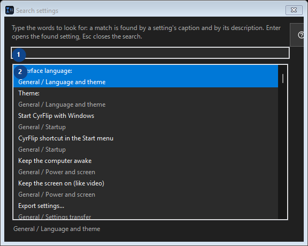Click 'General / Language and theme' under Theme:
Screen dimensions: 308x246
tap(62, 105)
